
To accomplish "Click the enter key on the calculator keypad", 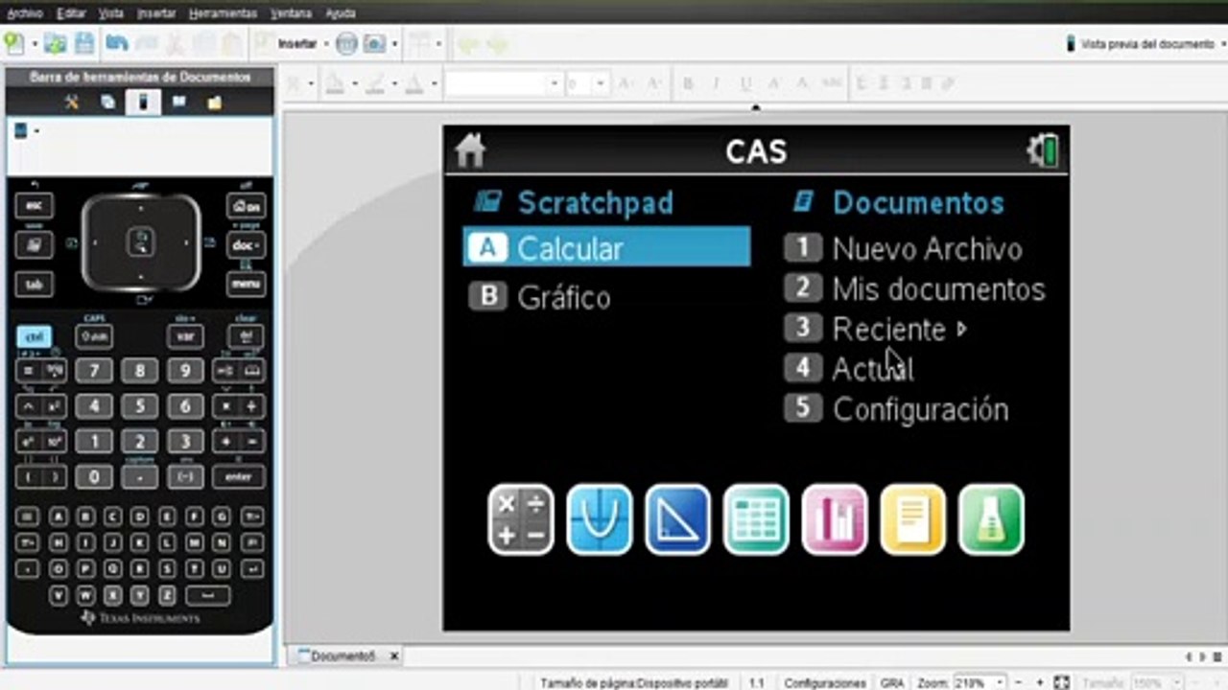I will click(238, 477).
